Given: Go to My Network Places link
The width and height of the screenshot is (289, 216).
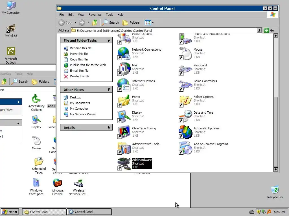Looking at the screenshot, I should 83,114.
